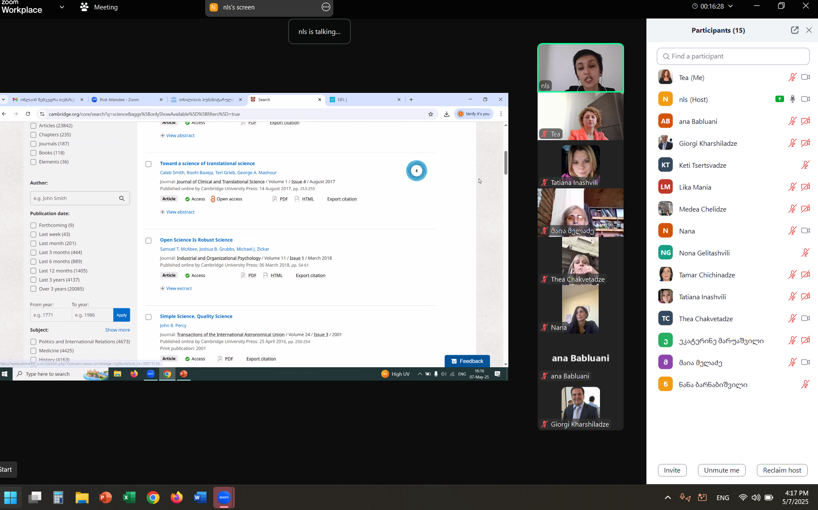The height and width of the screenshot is (510, 818).
Task: Open Chrome downloads icon in shared screen
Action: tap(446, 114)
